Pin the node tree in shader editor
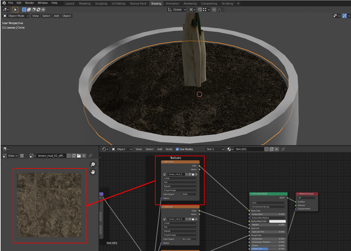Screen dimensions: 351x251 coord(283,149)
